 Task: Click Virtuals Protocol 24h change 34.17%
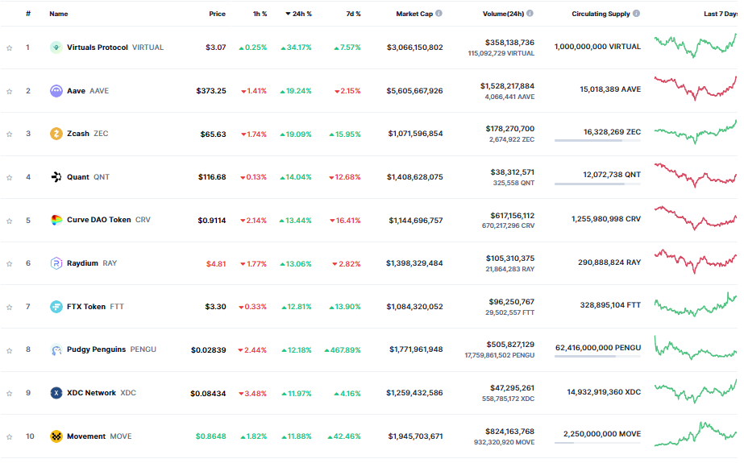(296, 48)
